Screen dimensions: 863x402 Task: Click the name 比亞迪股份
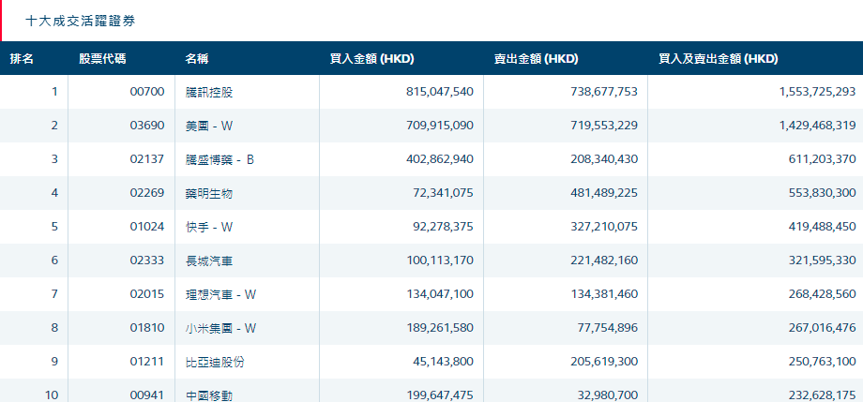click(x=215, y=362)
